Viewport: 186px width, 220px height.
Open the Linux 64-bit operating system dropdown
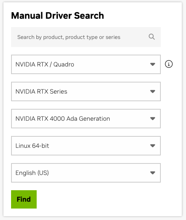(x=86, y=146)
